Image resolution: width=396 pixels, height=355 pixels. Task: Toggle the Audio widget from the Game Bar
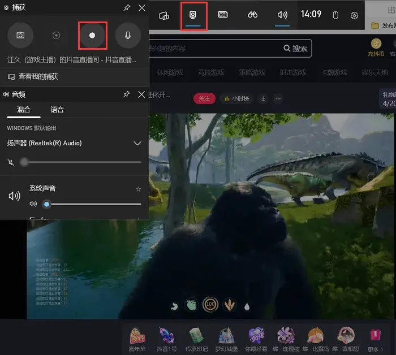coord(282,15)
